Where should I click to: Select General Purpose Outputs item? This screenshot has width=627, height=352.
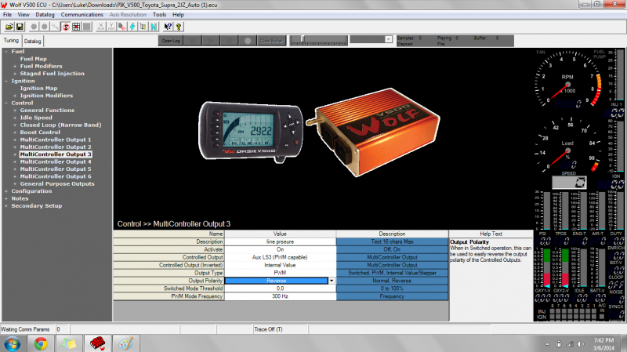point(57,184)
